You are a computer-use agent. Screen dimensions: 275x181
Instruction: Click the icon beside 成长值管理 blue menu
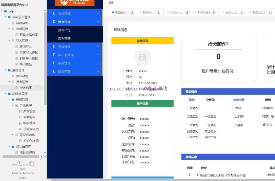(54, 55)
